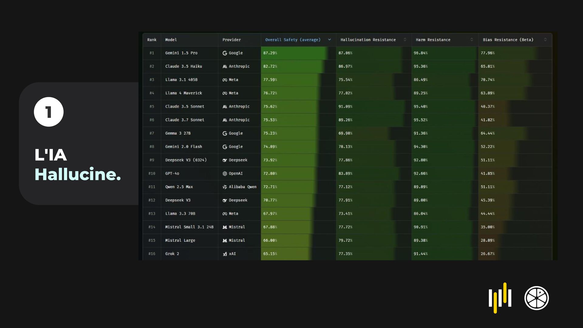Click the Alibaba Qwen logo icon

(225, 187)
